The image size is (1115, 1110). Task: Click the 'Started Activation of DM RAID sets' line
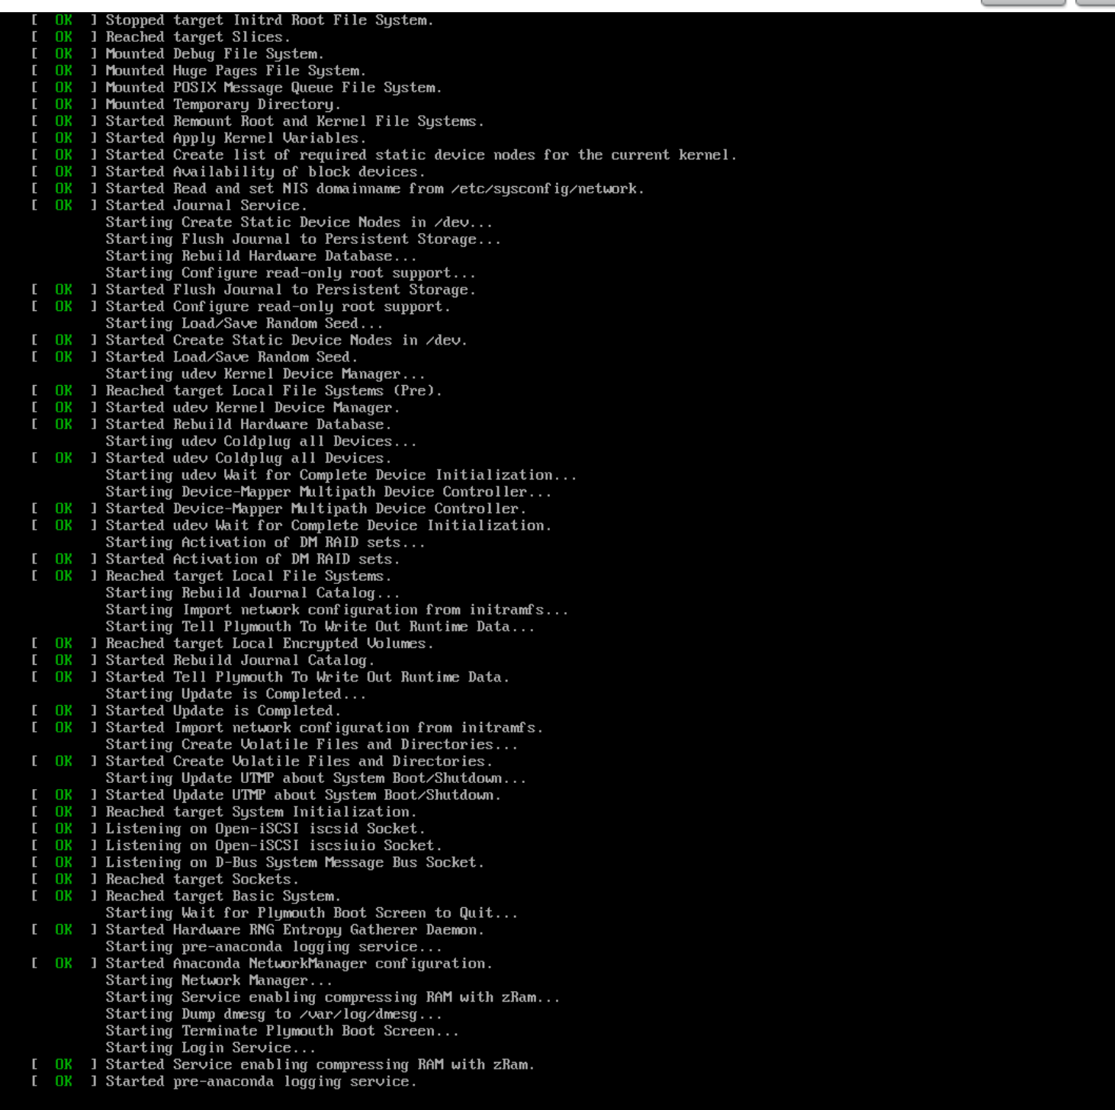pyautogui.click(x=252, y=560)
